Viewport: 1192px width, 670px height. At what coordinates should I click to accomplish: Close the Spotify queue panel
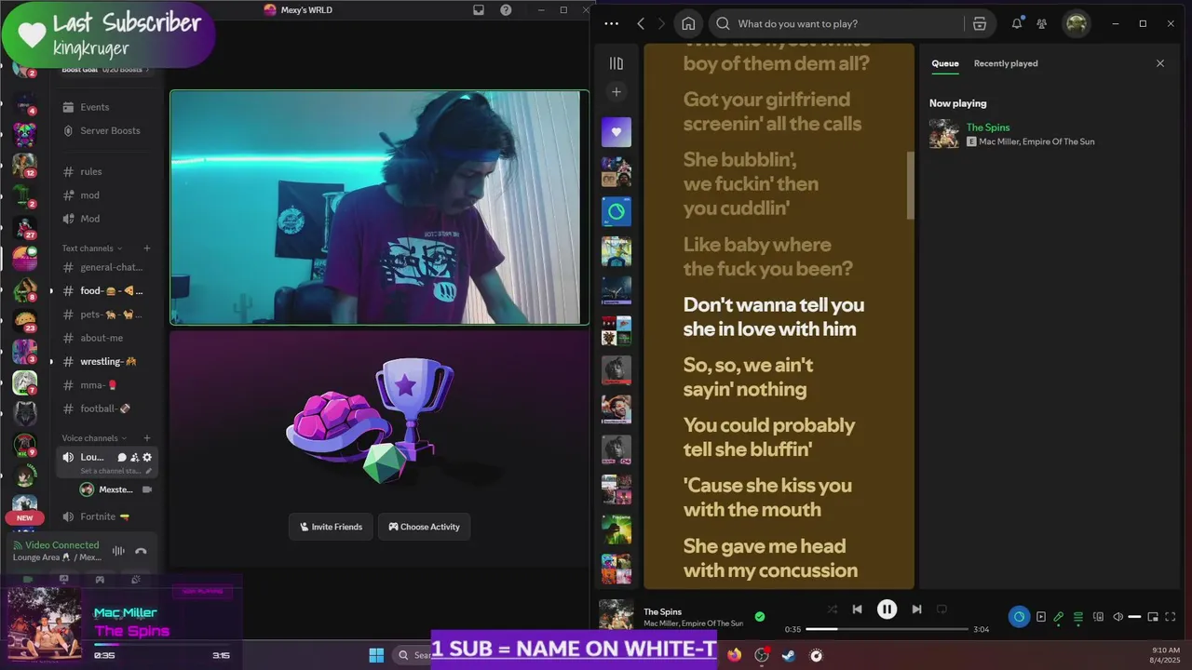coord(1160,63)
